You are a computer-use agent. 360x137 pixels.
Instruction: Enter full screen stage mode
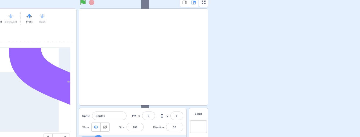[x=204, y=3]
